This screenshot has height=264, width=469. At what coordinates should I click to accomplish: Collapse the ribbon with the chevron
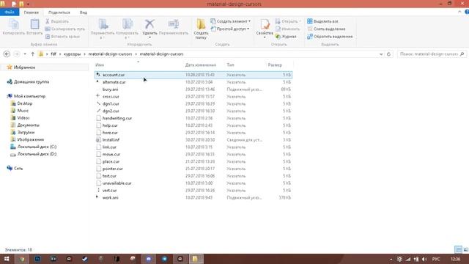click(459, 12)
